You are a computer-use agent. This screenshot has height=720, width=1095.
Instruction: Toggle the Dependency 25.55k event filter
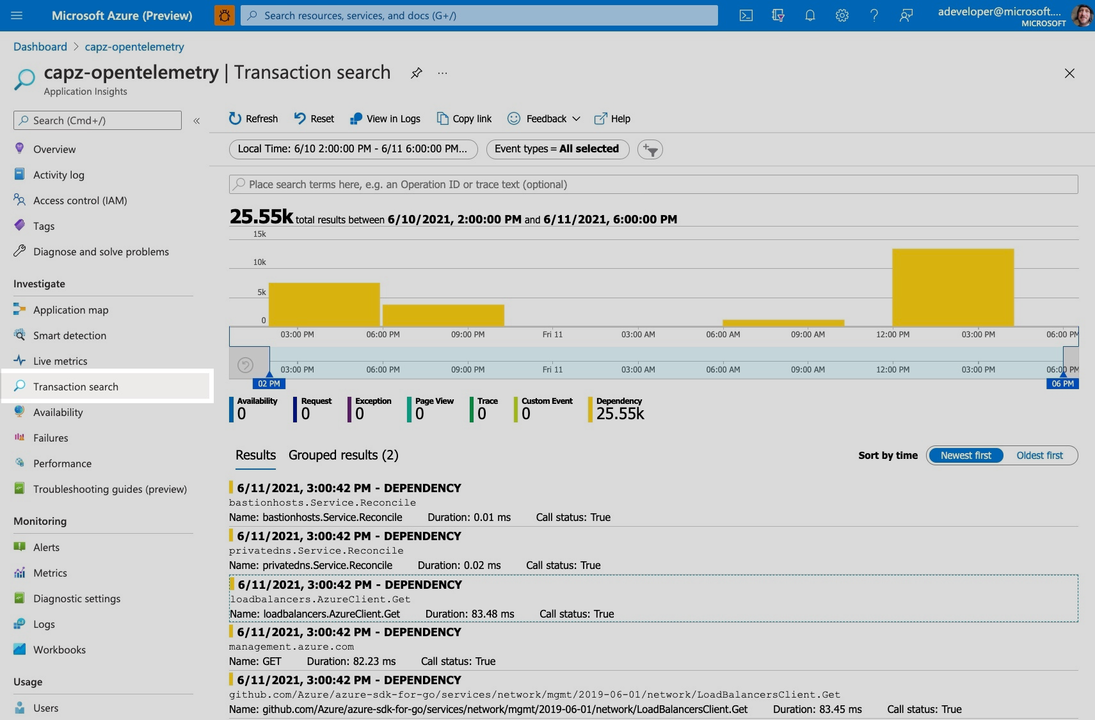[x=616, y=409]
